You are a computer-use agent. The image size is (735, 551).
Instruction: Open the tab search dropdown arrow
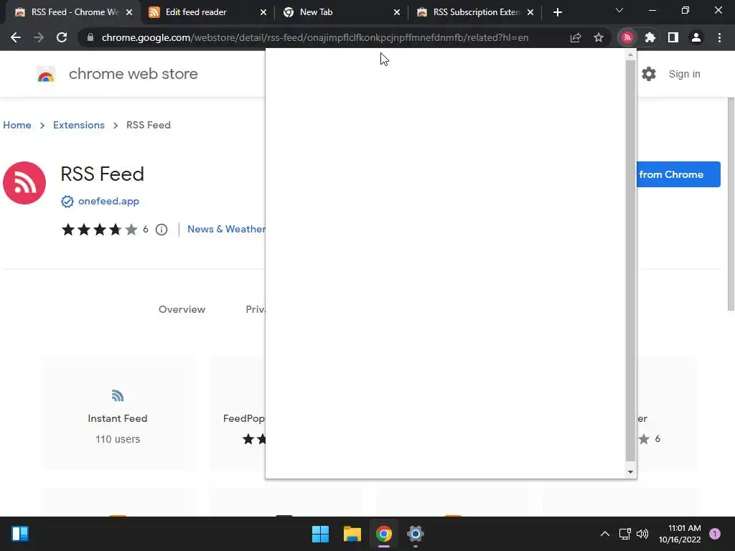coord(619,10)
